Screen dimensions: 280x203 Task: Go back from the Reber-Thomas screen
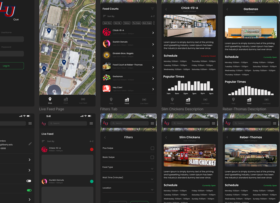coord(227,137)
